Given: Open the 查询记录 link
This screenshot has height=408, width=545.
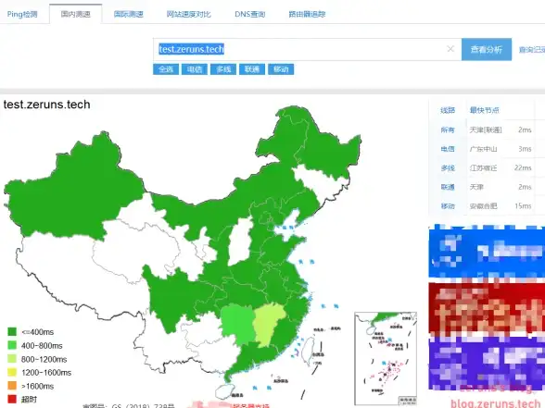Looking at the screenshot, I should pos(532,50).
